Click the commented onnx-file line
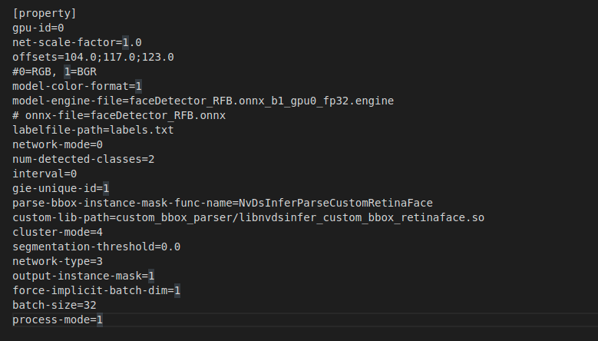 point(119,115)
